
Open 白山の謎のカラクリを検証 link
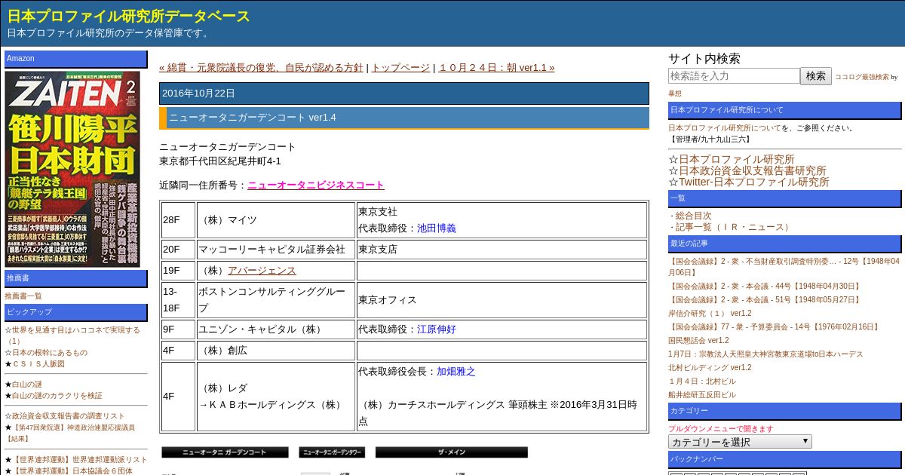point(57,396)
